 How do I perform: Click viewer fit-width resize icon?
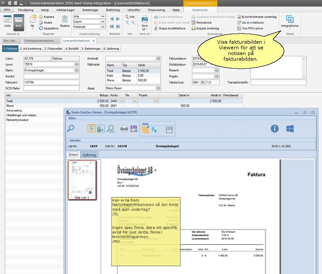click(x=101, y=128)
